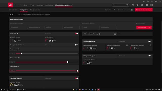This screenshot has height=91, width=162.
Task: Open the Windows Start menu
Action: [2, 90]
